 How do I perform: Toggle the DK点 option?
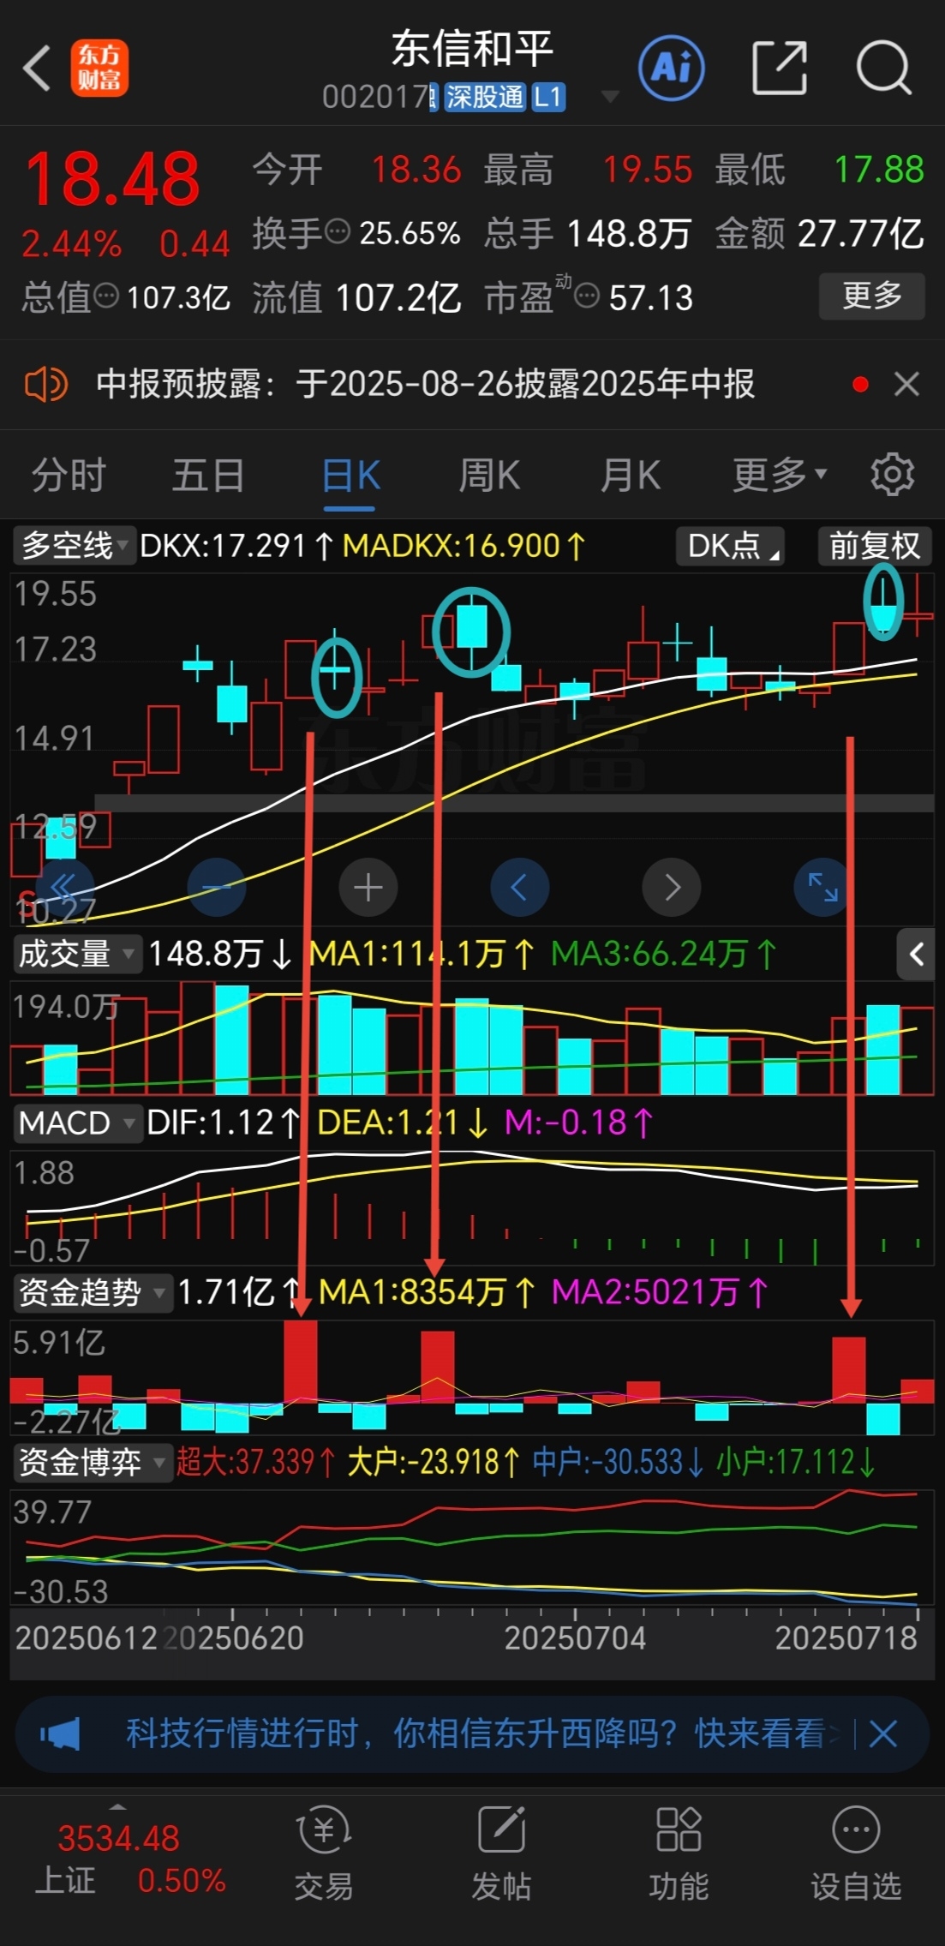click(732, 546)
